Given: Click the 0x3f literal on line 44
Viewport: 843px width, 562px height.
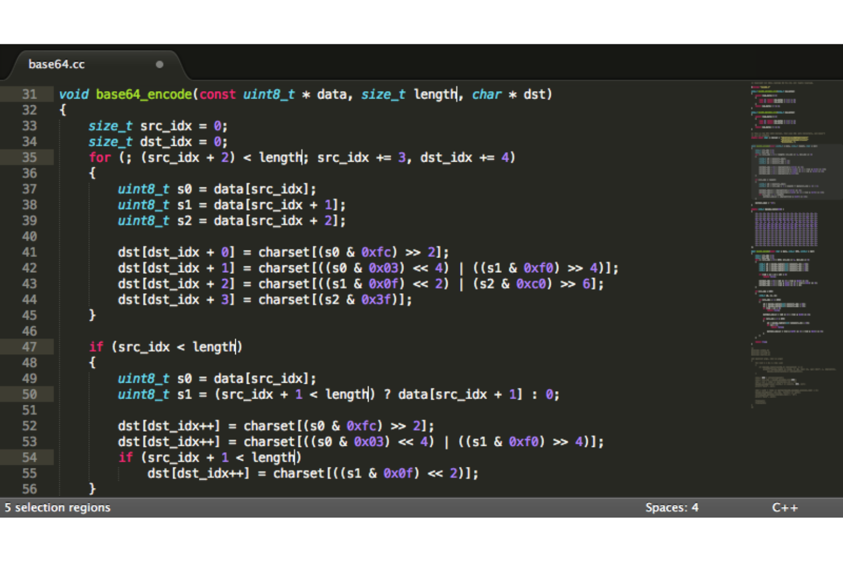Looking at the screenshot, I should [376, 300].
